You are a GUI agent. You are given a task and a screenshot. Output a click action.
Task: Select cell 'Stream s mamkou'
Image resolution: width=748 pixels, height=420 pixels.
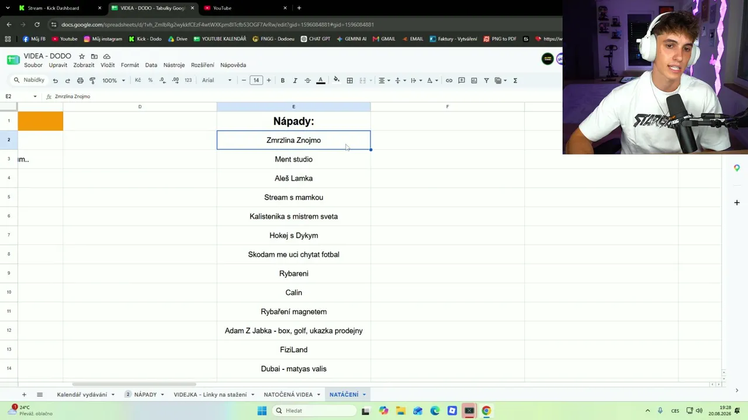293,197
